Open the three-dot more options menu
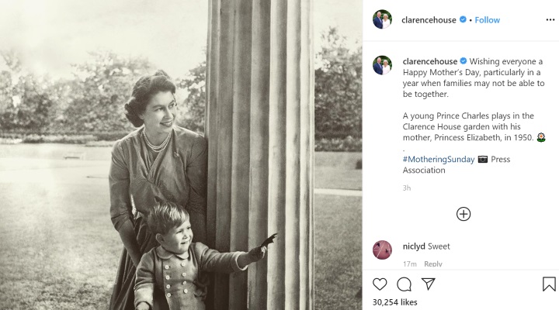559x310 pixels. [550, 20]
